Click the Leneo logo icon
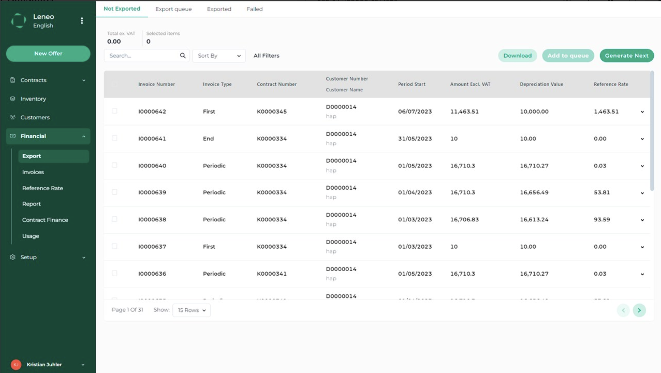The height and width of the screenshot is (373, 661). 18,21
